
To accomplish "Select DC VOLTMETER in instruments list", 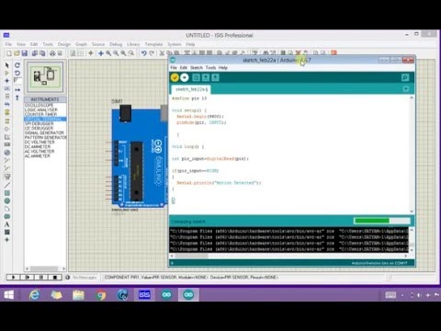I will pyautogui.click(x=40, y=143).
